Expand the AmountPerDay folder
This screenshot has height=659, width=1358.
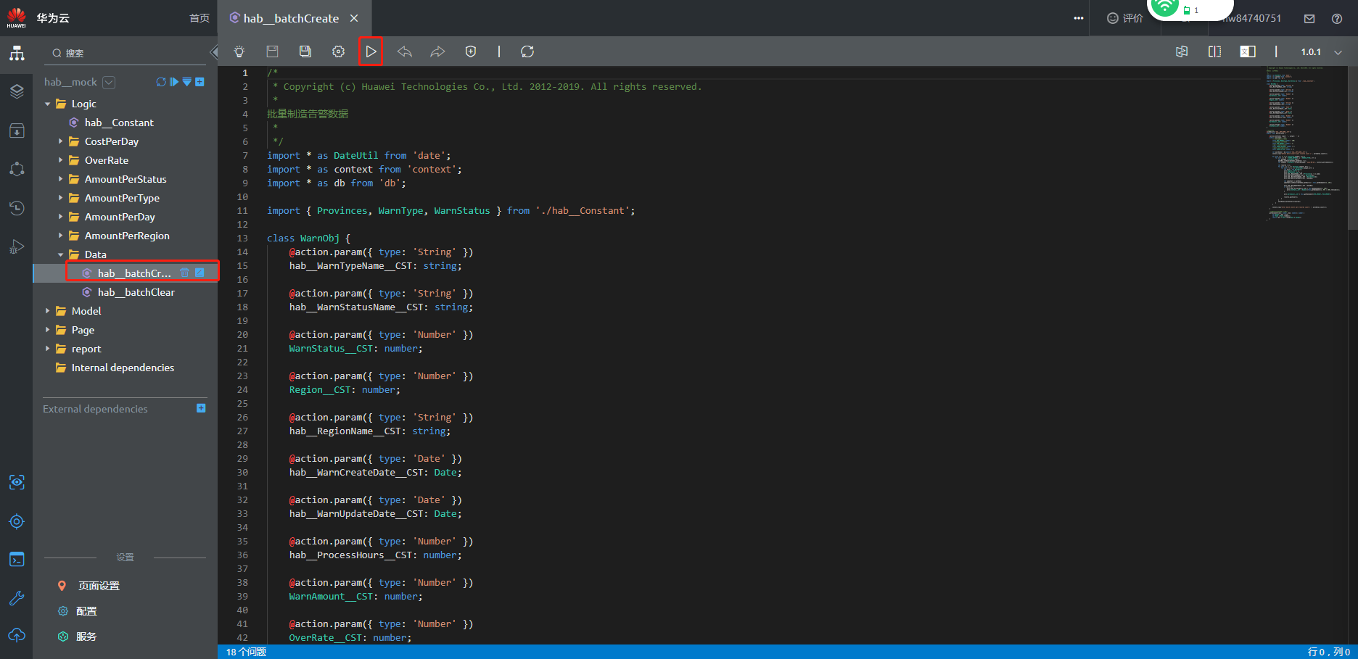pos(61,217)
